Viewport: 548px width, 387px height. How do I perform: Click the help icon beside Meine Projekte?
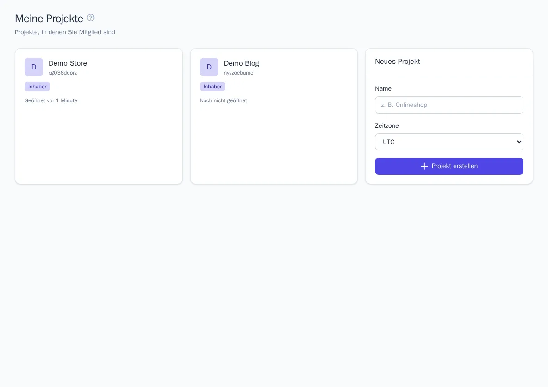point(91,18)
